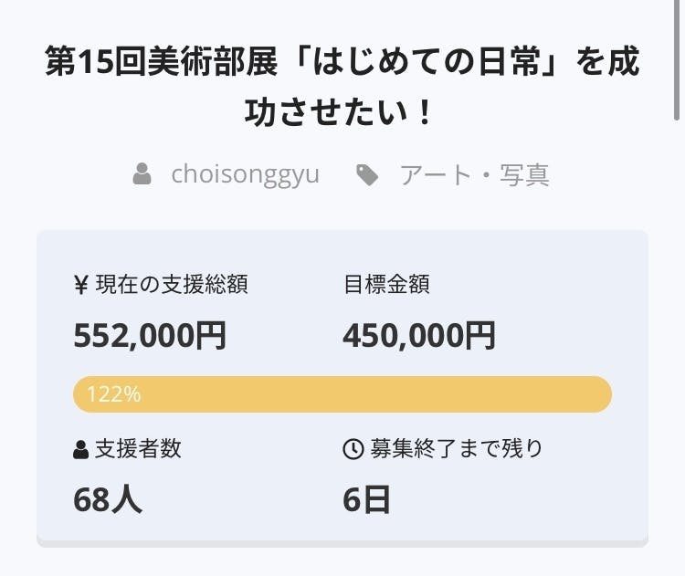Click the tag icon before アート・写真

tap(367, 174)
